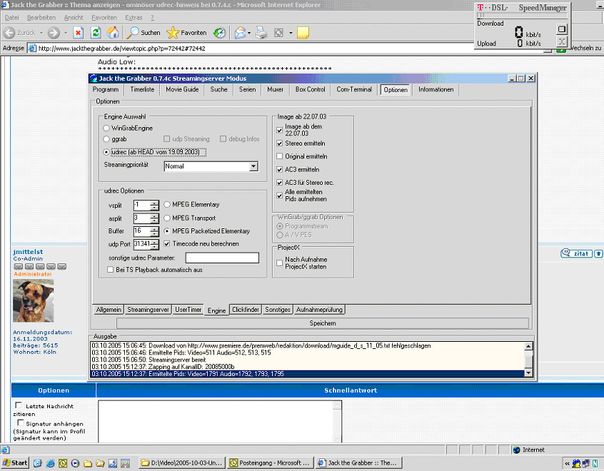Refresh the page with the green arrows icon

96,33
